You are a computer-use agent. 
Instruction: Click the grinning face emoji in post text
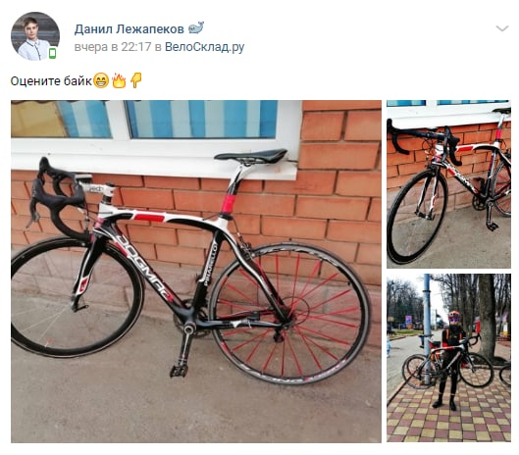click(101, 80)
